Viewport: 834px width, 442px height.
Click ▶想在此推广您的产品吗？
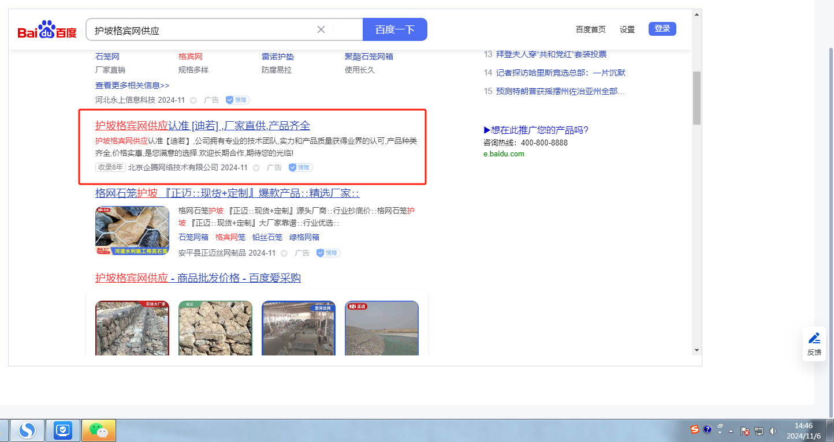coord(536,130)
